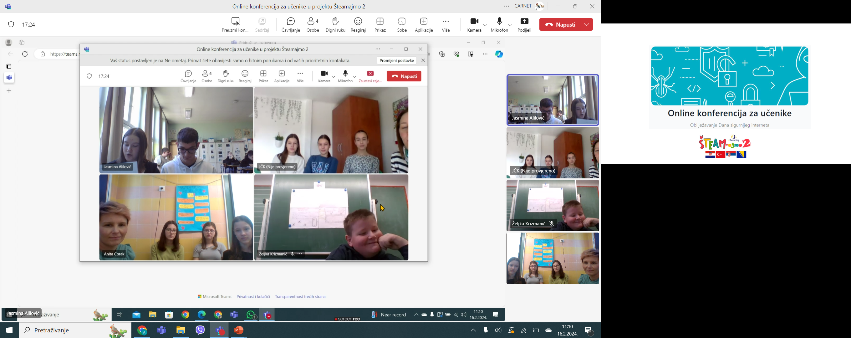Open Osobe in shared screen's Teams window
The image size is (851, 338).
click(x=207, y=77)
